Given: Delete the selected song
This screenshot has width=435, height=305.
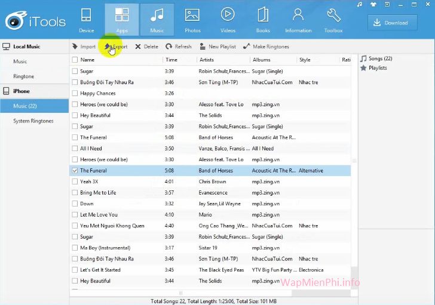Looking at the screenshot, I should (x=146, y=47).
